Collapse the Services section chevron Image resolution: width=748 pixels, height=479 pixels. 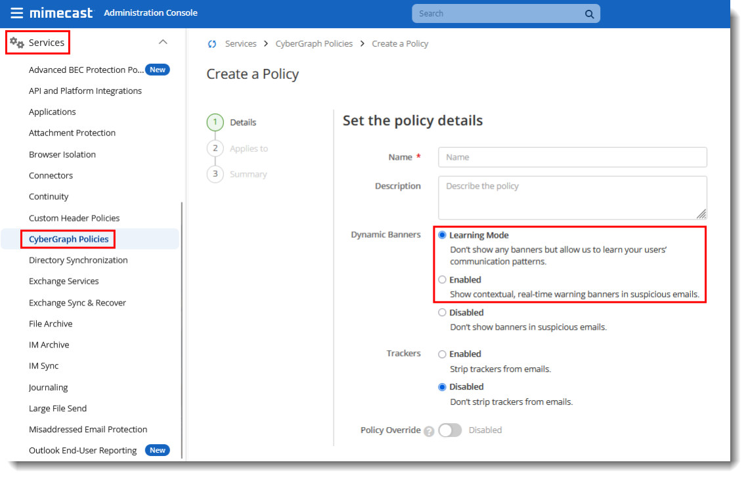163,42
